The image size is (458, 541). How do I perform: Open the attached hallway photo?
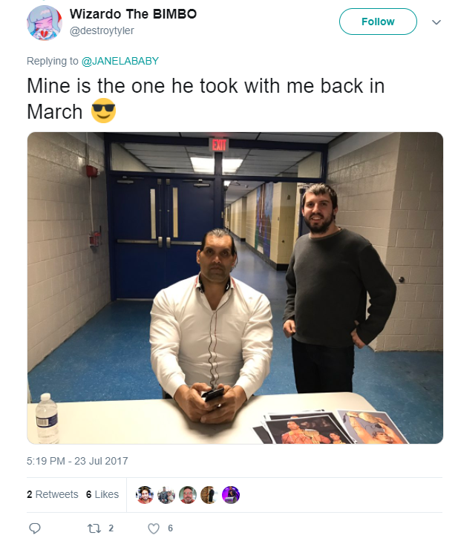pyautogui.click(x=235, y=288)
